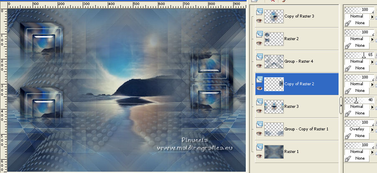
Task: Select the Group - Raster 4 layer name
Action: pyautogui.click(x=298, y=61)
